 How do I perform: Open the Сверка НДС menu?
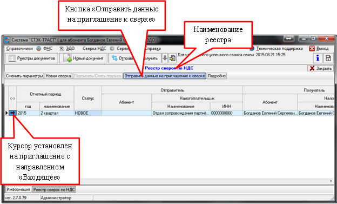pyautogui.click(x=95, y=49)
